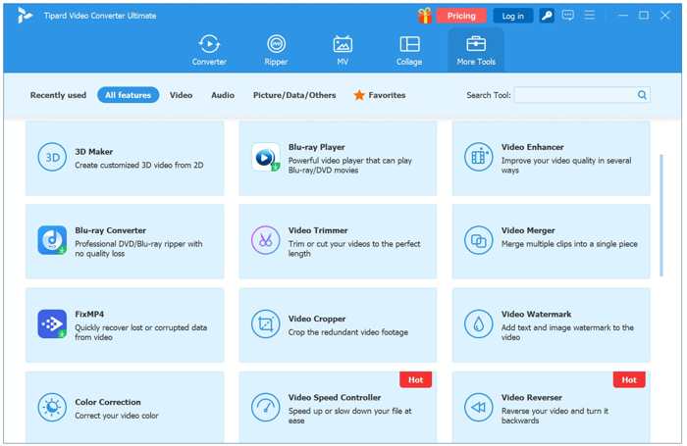
Task: Click Hot badge on Video Speed Controller
Action: coord(415,380)
